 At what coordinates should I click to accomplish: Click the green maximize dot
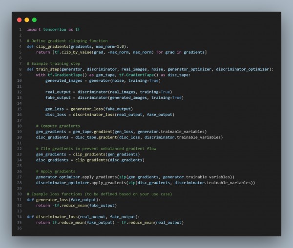34,20
